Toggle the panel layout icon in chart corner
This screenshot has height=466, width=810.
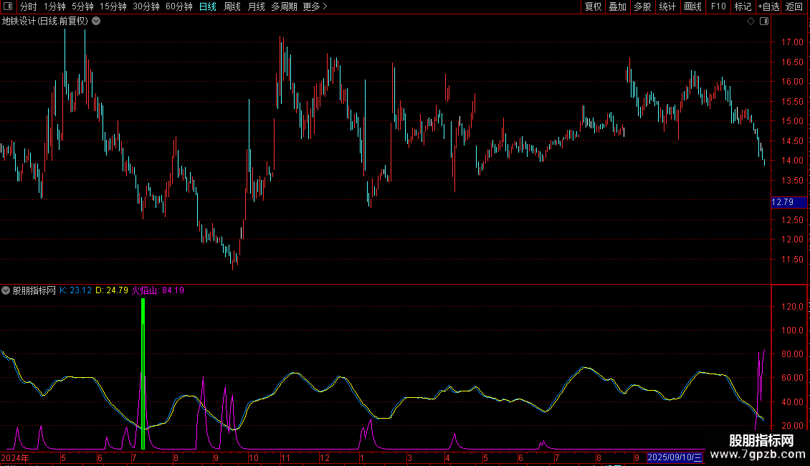coord(764,22)
